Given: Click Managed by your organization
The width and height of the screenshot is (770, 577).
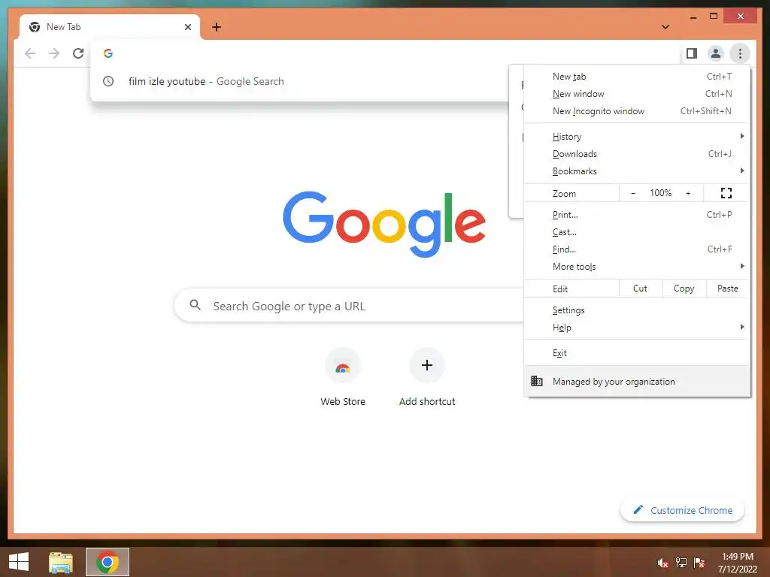Looking at the screenshot, I should (x=637, y=381).
